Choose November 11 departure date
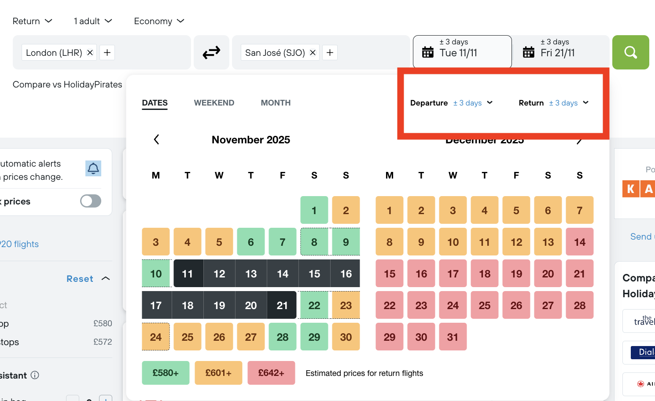655x401 pixels. click(x=188, y=273)
